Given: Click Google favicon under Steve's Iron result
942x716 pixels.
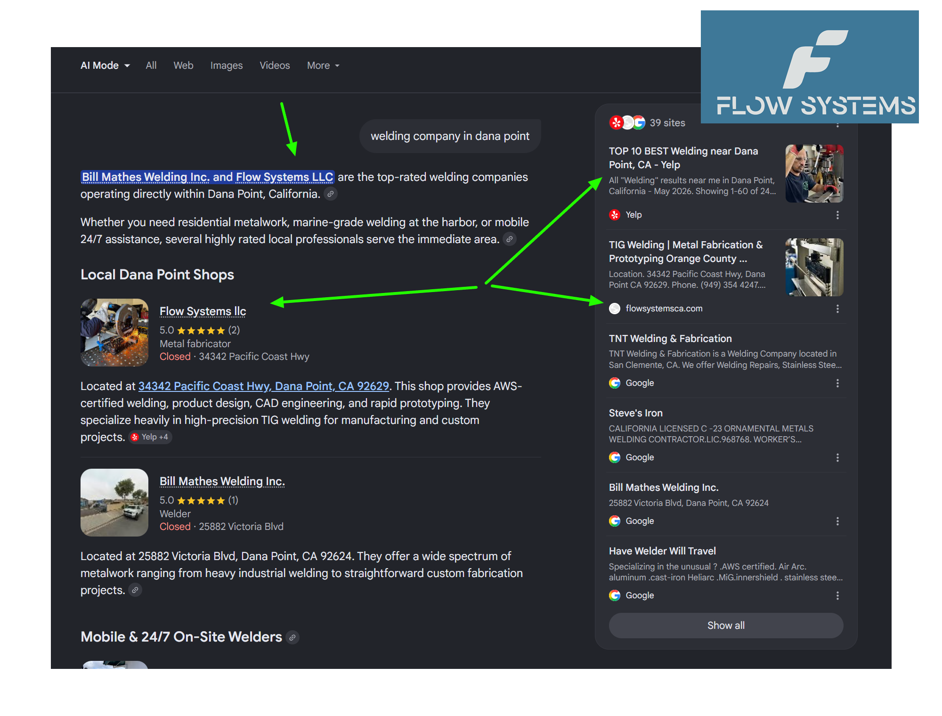Looking at the screenshot, I should pyautogui.click(x=615, y=457).
